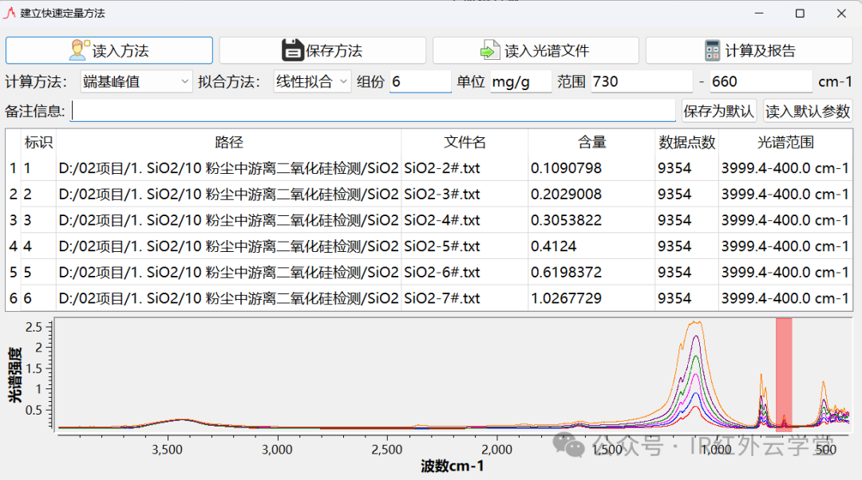Click the save disk icon on 保存方法 button
This screenshot has height=480, width=862.
click(x=294, y=49)
